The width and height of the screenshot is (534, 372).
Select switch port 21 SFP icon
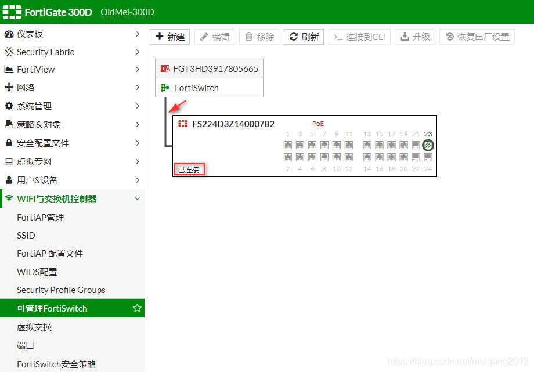416,145
